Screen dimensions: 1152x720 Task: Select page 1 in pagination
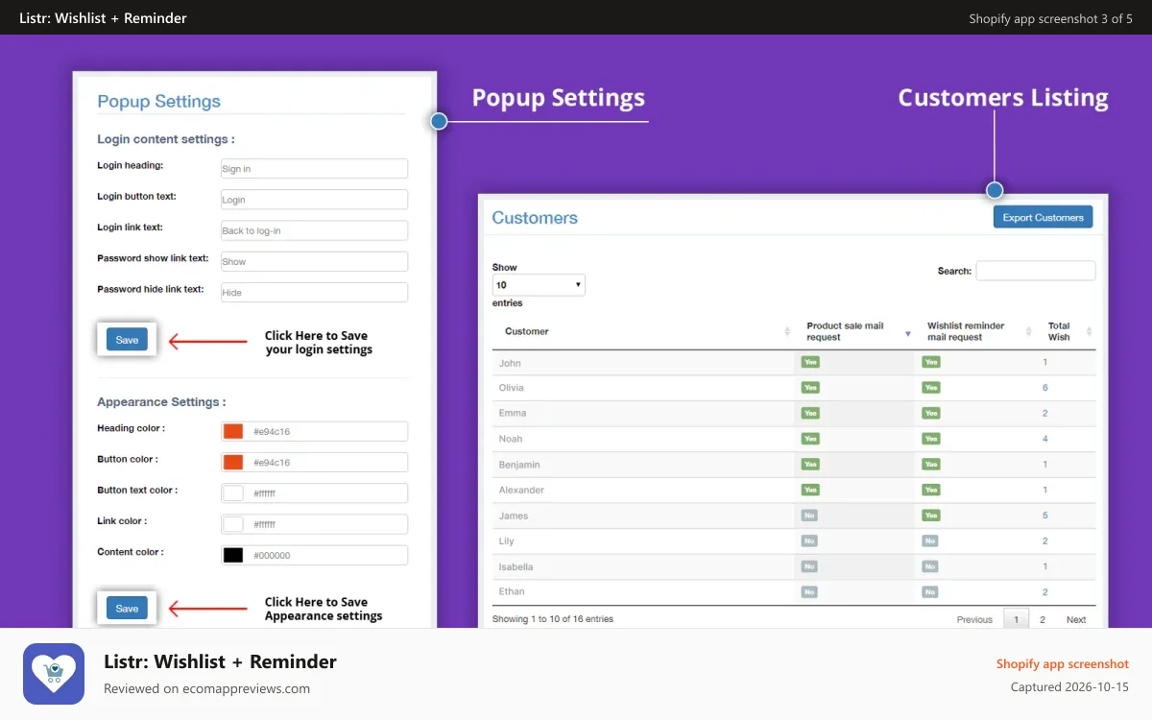point(1016,619)
